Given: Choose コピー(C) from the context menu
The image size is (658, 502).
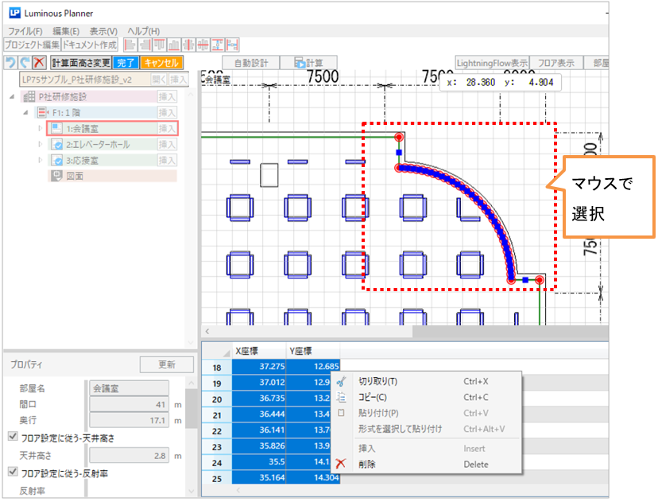Looking at the screenshot, I should click(x=373, y=397).
